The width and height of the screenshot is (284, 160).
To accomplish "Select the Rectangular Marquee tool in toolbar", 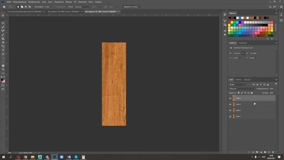I will point(3,20).
